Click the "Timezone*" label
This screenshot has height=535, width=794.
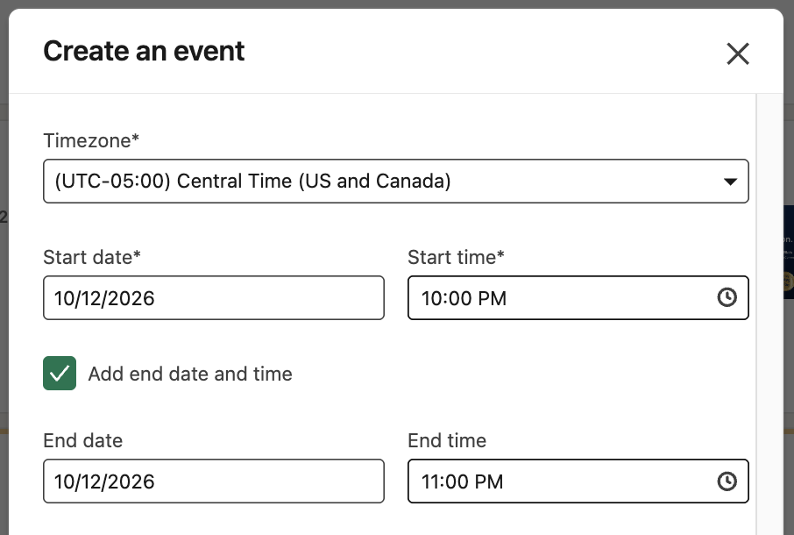pyautogui.click(x=91, y=140)
